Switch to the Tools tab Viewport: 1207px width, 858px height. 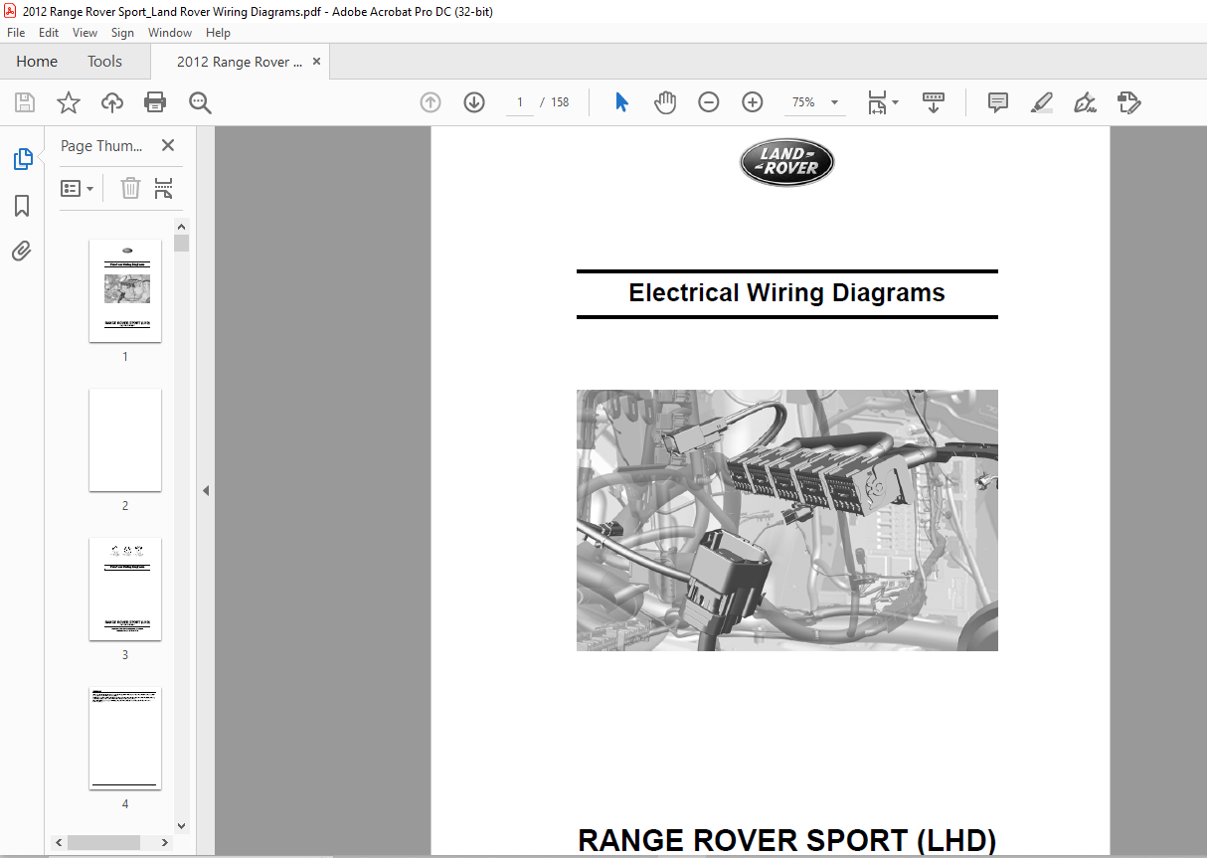pyautogui.click(x=104, y=62)
